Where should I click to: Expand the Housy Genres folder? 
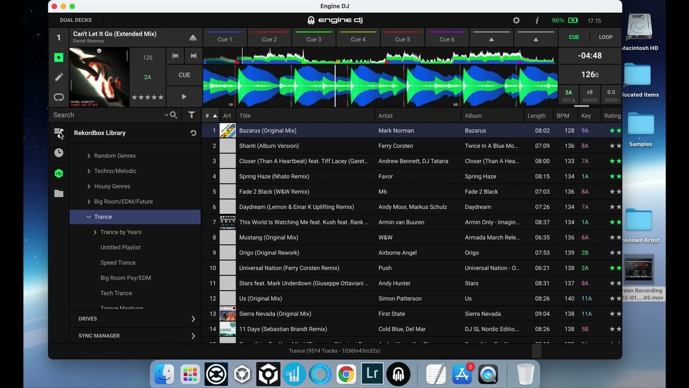coord(89,186)
